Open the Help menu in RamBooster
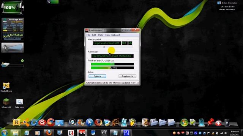 pos(100,35)
